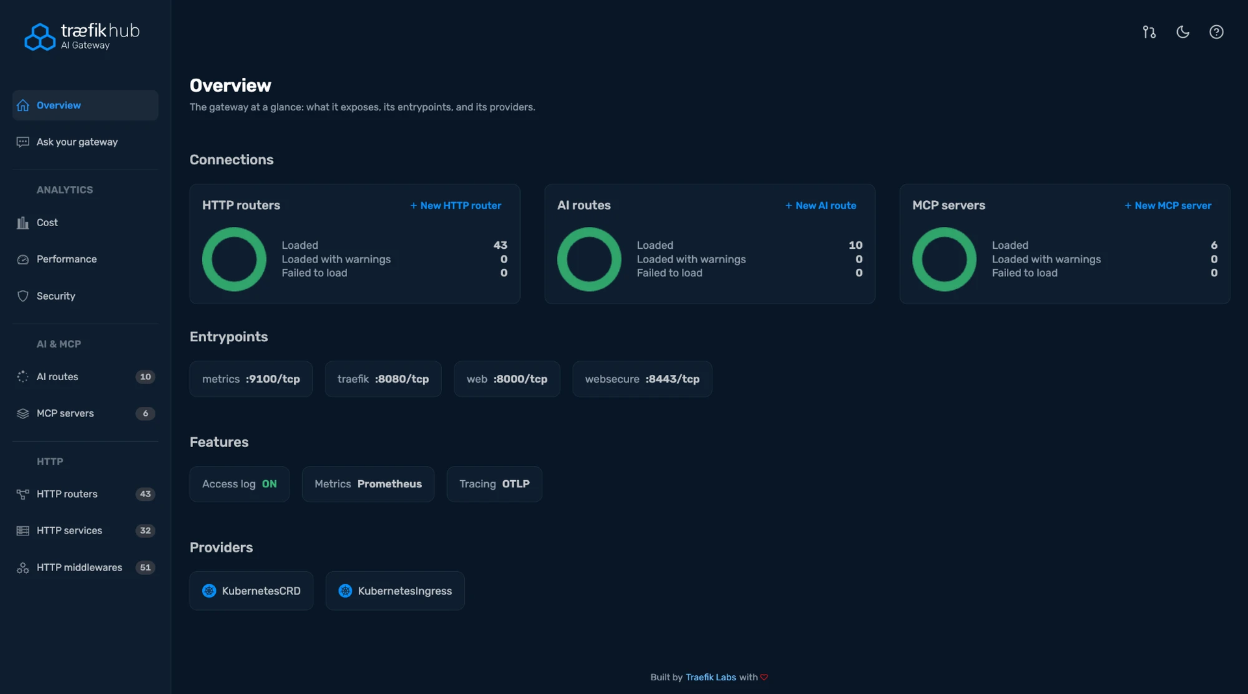Click the Features section heading
The width and height of the screenshot is (1248, 694).
click(x=219, y=442)
